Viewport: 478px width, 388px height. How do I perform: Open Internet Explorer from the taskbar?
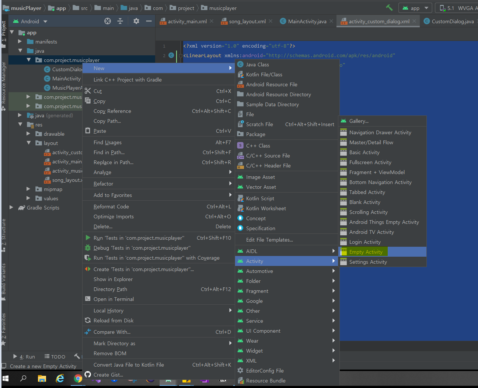pyautogui.click(x=60, y=378)
